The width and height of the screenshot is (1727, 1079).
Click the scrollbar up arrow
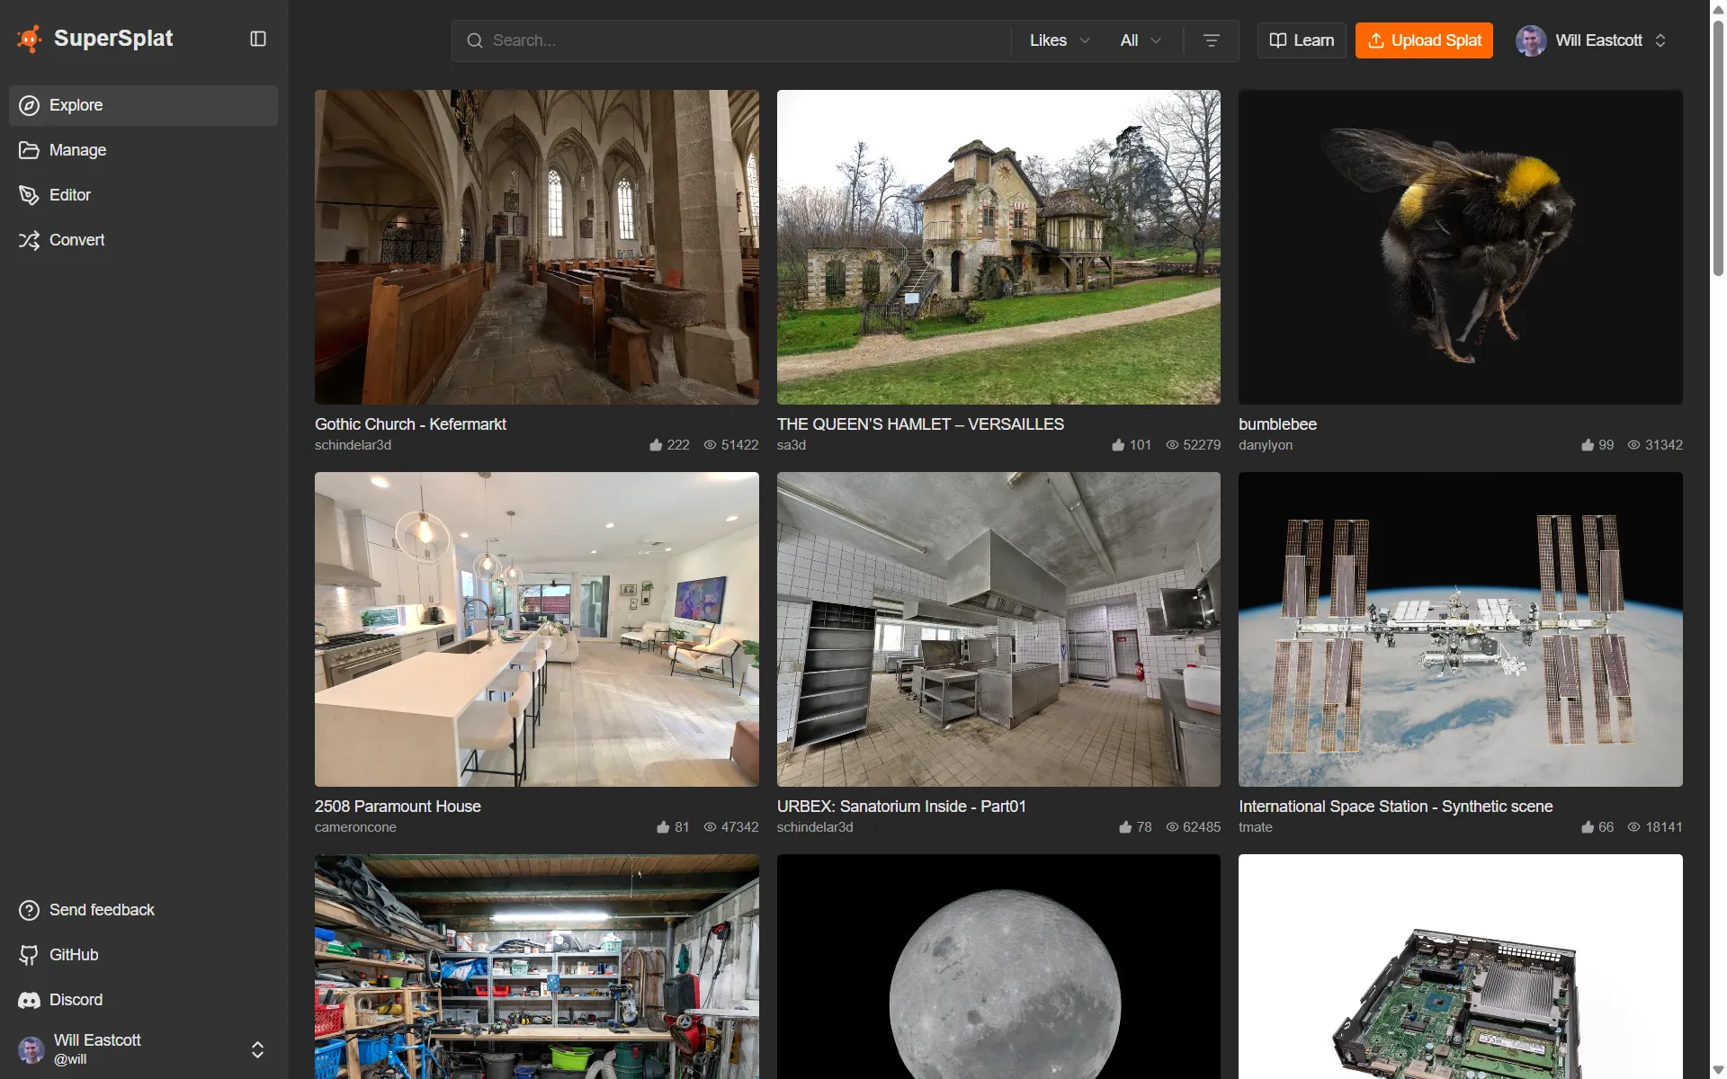1718,9
